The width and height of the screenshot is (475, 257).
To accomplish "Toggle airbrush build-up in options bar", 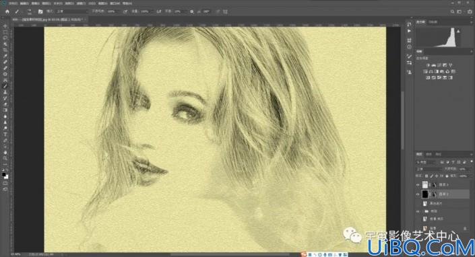I will pyautogui.click(x=159, y=11).
